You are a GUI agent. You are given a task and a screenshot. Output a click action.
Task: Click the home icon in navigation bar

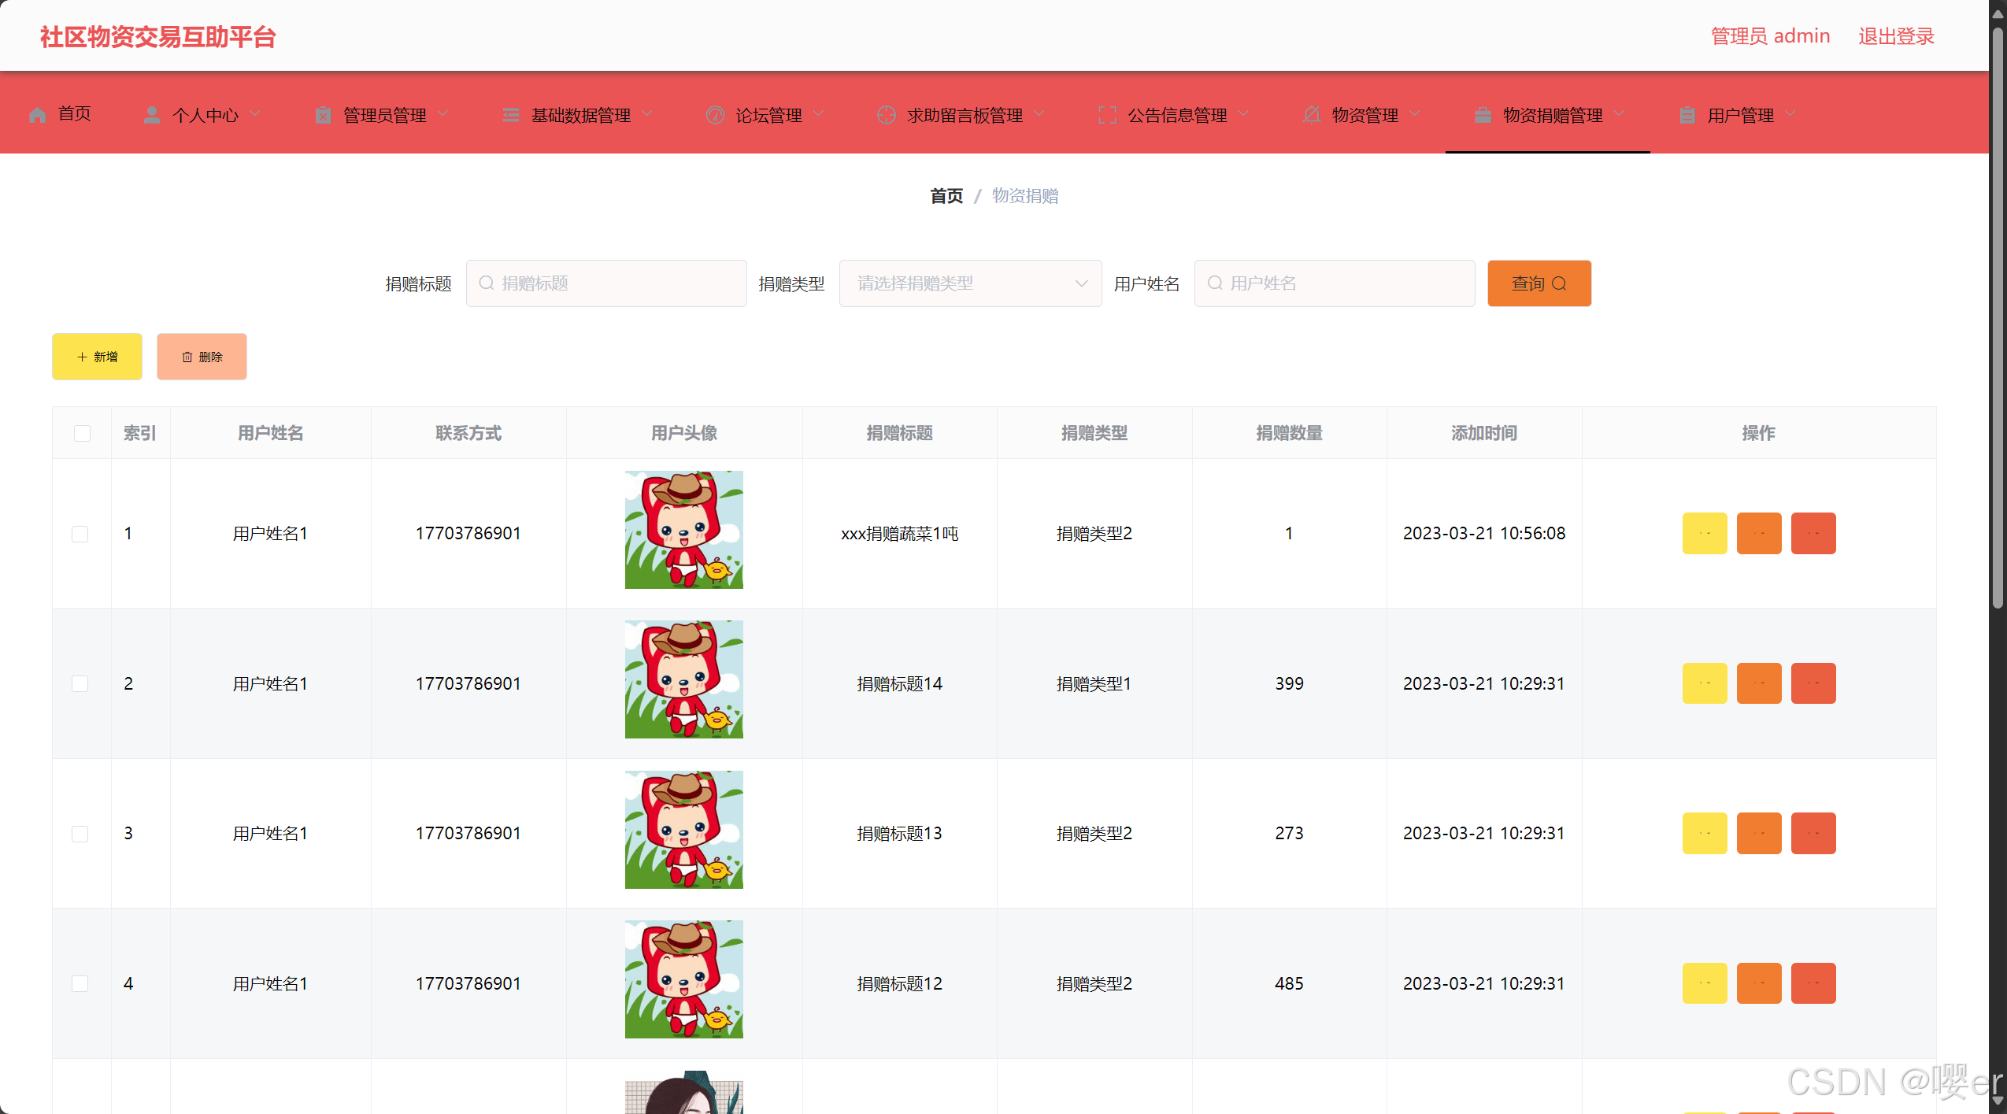pyautogui.click(x=37, y=115)
